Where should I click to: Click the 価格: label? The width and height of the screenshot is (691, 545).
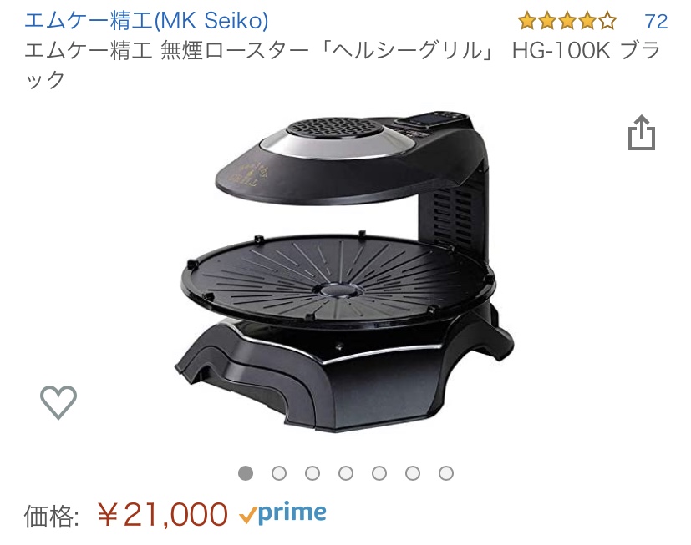pyautogui.click(x=52, y=516)
